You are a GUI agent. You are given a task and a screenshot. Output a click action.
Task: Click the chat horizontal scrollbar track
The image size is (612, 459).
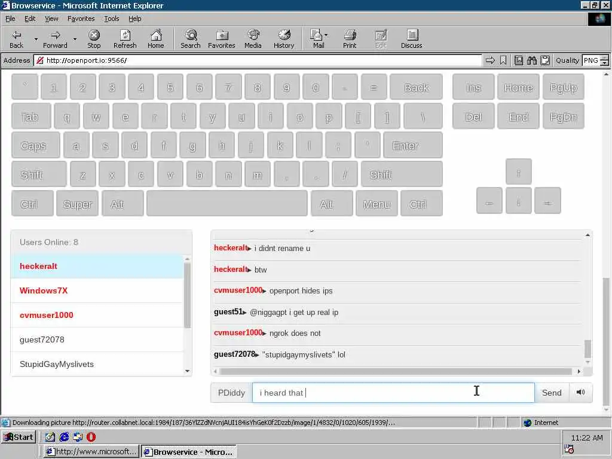pyautogui.click(x=396, y=371)
